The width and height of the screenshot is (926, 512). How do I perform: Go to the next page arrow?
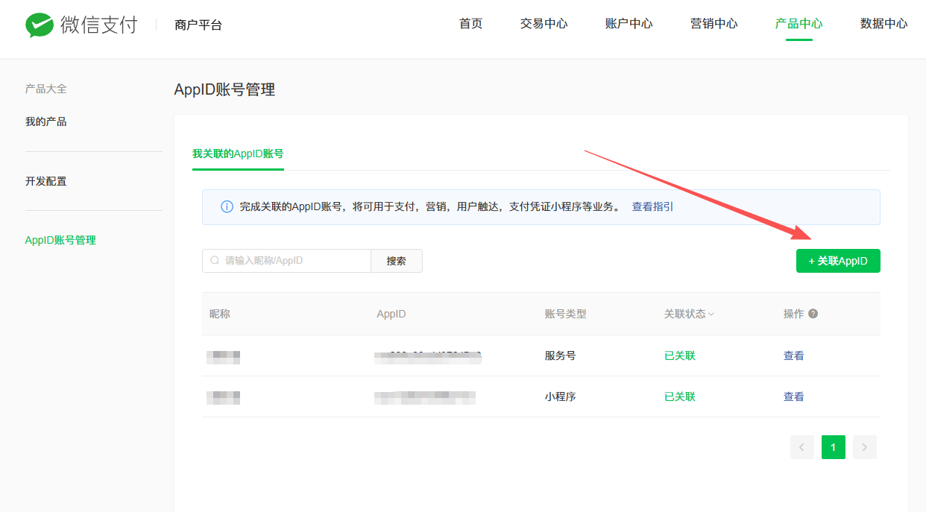(865, 447)
